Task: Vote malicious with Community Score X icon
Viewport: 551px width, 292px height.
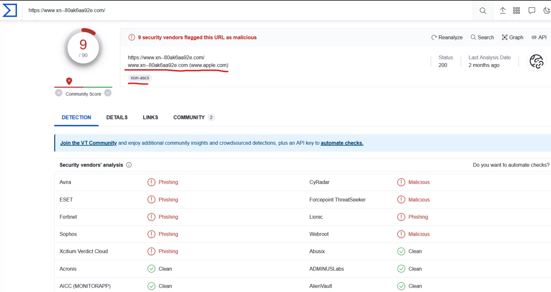Action: pos(59,93)
